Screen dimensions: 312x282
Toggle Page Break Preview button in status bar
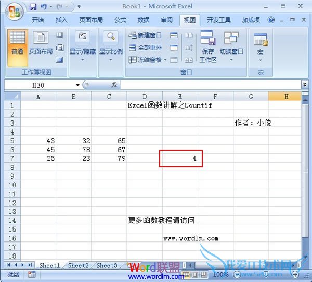pos(204,275)
